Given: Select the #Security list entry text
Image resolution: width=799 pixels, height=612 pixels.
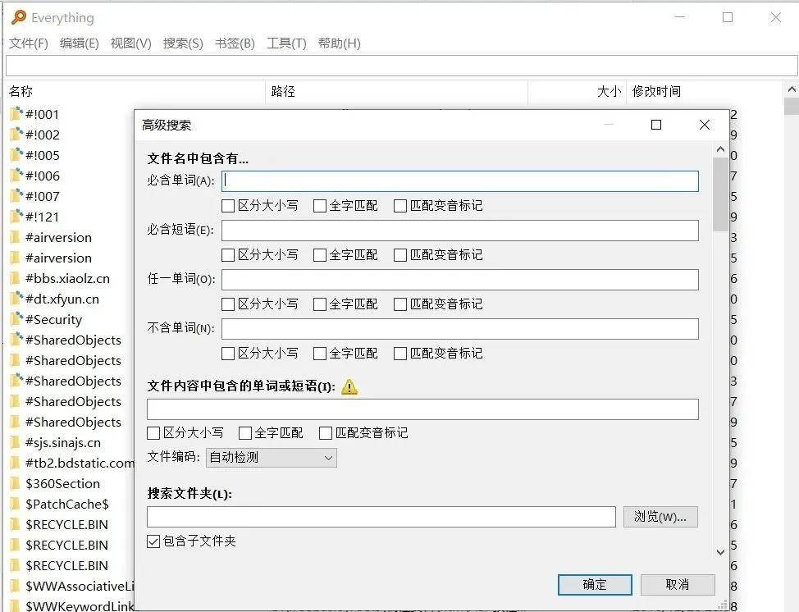Looking at the screenshot, I should 53,319.
